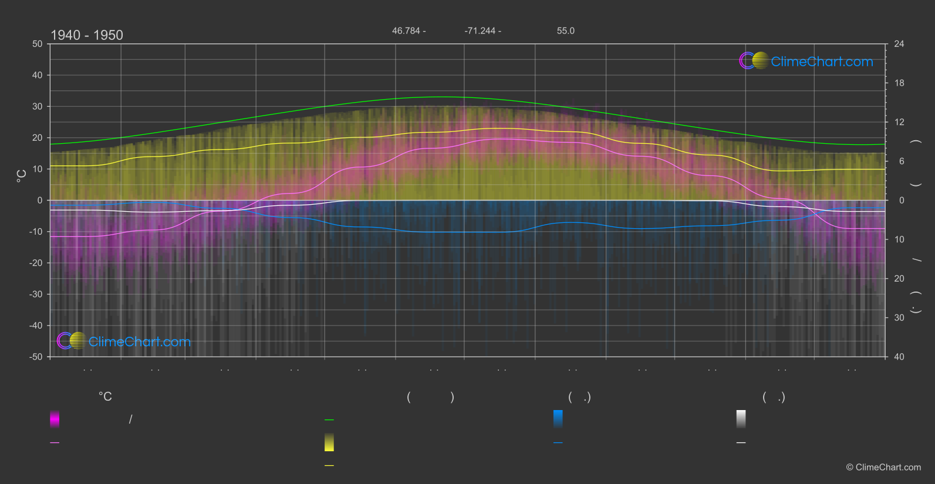935x484 pixels.
Task: Click the thin pink line legend marker
Action: coord(55,443)
